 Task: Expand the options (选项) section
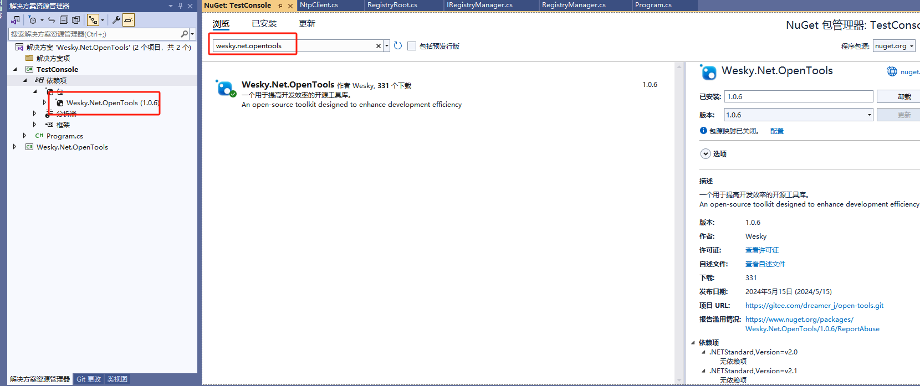(x=706, y=153)
